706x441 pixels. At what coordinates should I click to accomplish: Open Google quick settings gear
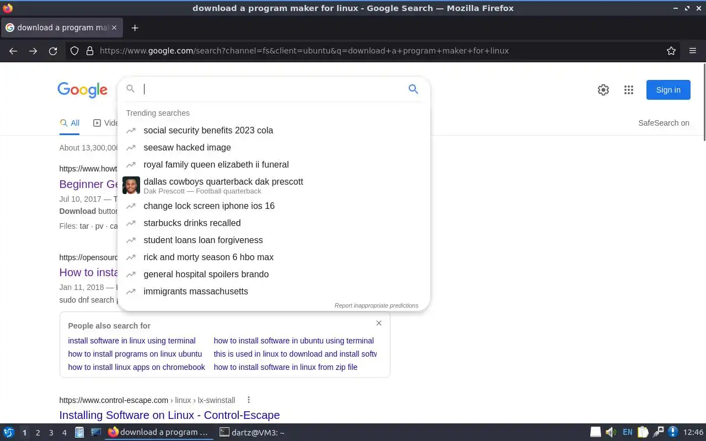tap(603, 90)
